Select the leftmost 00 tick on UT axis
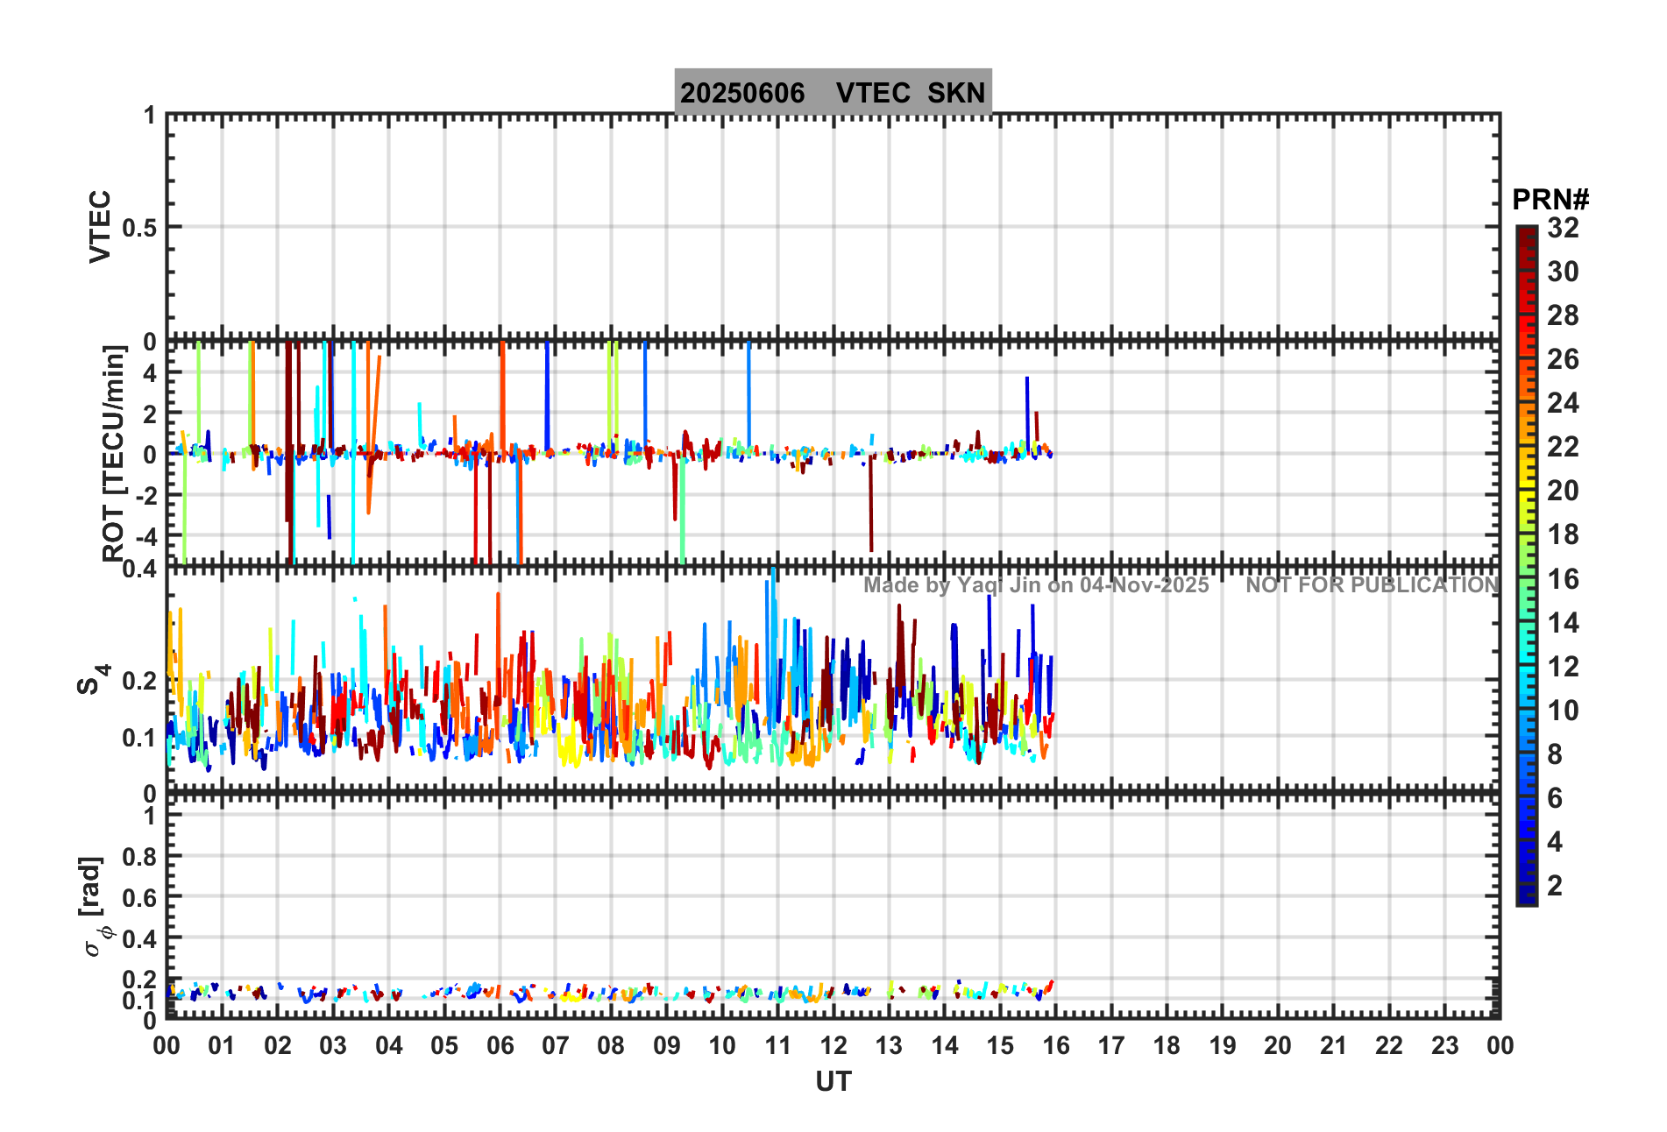1667x1132 pixels. coord(167,1045)
